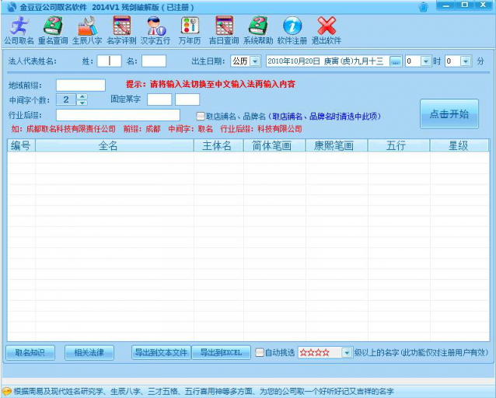Enable the 取店铺名、品牌名 checkbox
496x398 pixels.
pyautogui.click(x=200, y=117)
